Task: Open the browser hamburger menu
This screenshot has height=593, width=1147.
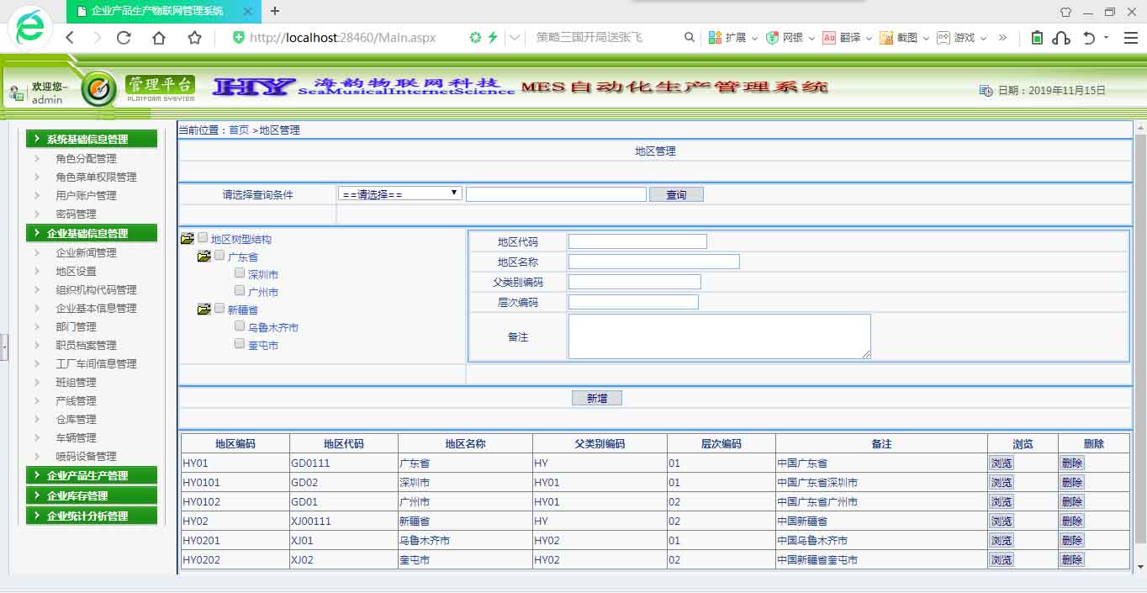Action: (1130, 38)
